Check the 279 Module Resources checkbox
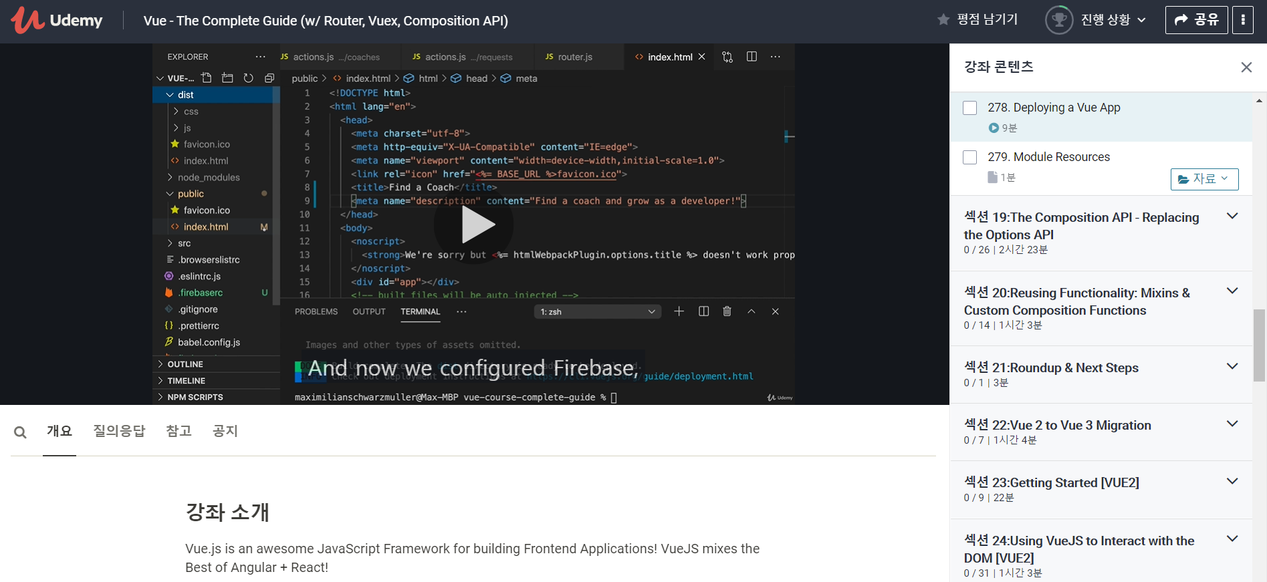1267x582 pixels. tap(969, 157)
